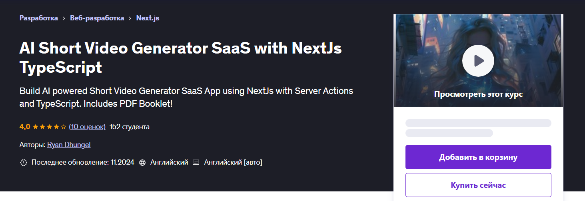Screen dimensions: 585x201
Task: Go to the Веб-разработка breadcrumb
Action: (97, 18)
